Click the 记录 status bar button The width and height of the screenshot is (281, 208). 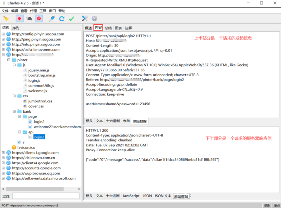tap(267, 205)
